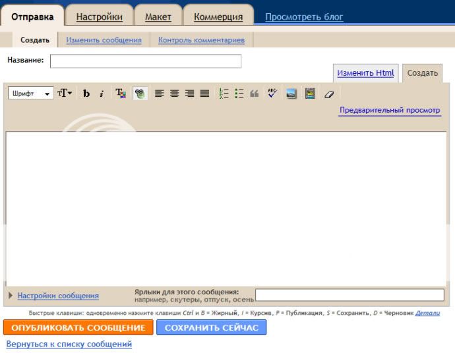The image size is (455, 353).
Task: Open the text color picker
Action: (x=121, y=94)
